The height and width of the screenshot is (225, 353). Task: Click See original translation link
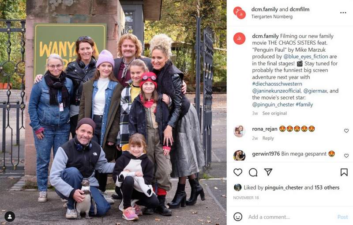pyautogui.click(x=274, y=113)
